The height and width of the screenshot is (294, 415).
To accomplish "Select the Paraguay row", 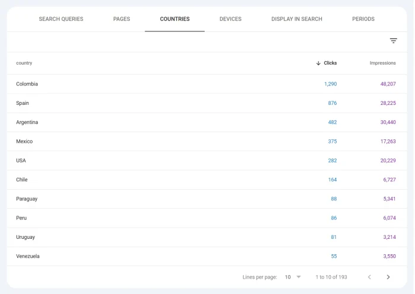I will (207, 199).
